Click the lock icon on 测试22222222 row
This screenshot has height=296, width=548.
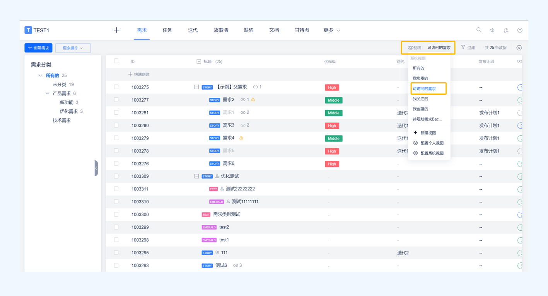point(222,189)
